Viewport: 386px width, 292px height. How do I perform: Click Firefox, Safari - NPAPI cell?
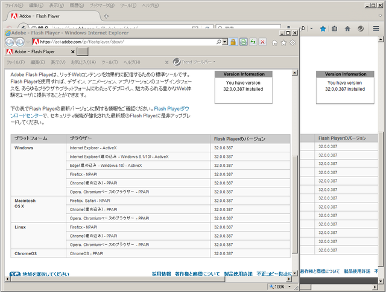(138, 201)
